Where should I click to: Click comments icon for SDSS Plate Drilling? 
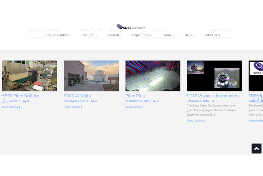(x=24, y=101)
